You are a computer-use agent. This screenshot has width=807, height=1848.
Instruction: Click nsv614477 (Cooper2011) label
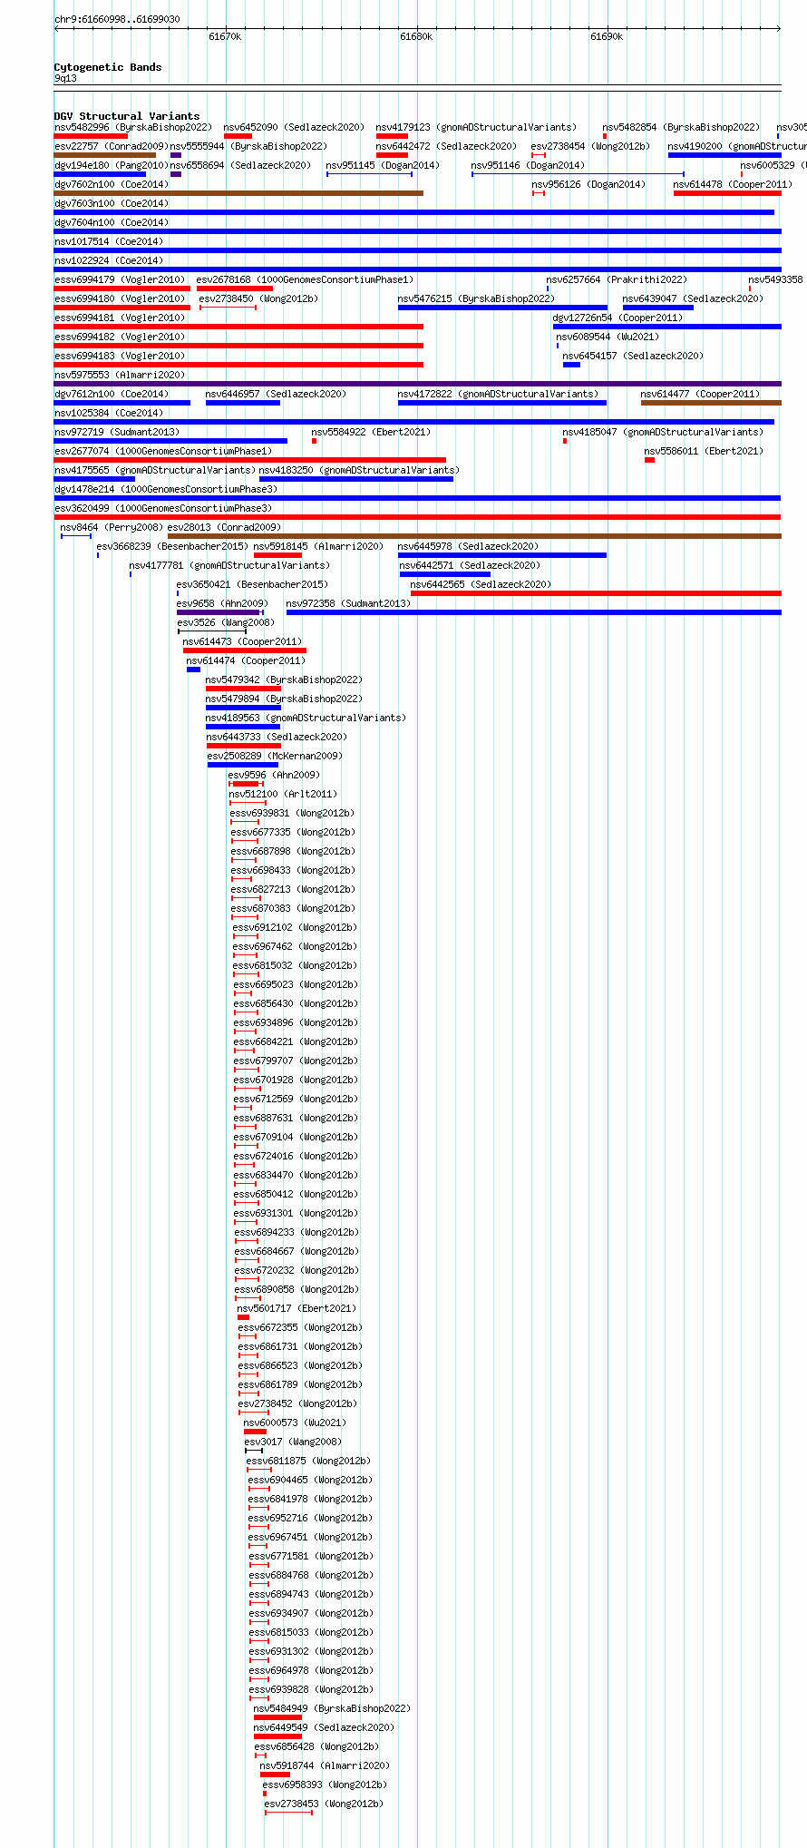700,395
